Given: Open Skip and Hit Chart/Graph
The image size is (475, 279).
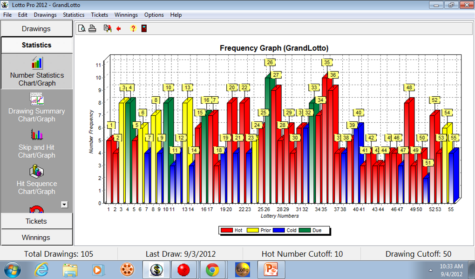Looking at the screenshot, I should [37, 144].
